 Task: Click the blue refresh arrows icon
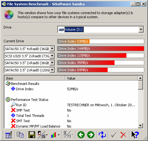pyautogui.click(x=102, y=135)
